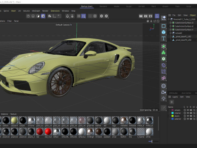Viewport: 197px width, 148px height.
Task: Add a Floor/Globe environment object
Action: point(163,86)
